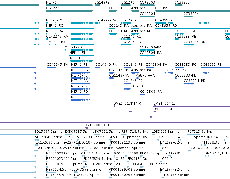230x179 pixels.
Task: Select protein CG1246-PB
Action: [127, 67]
